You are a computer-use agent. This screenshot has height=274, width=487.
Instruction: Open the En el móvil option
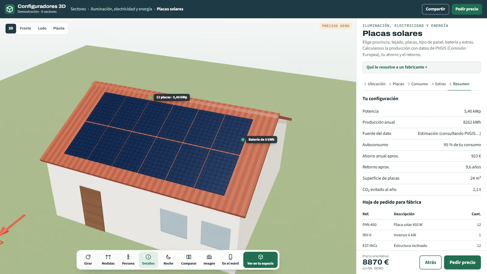tap(230, 260)
